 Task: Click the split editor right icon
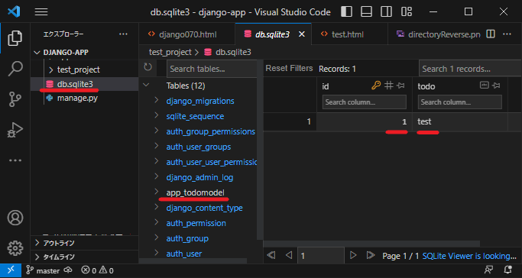click(491, 34)
